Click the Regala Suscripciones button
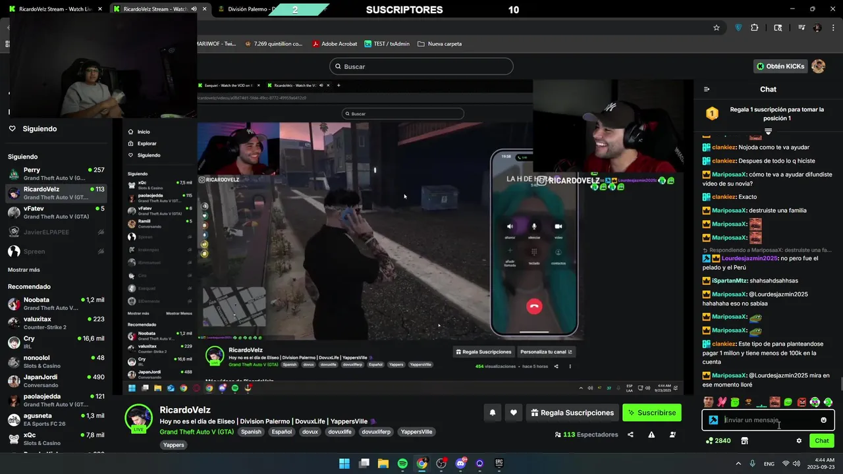 [x=572, y=413]
